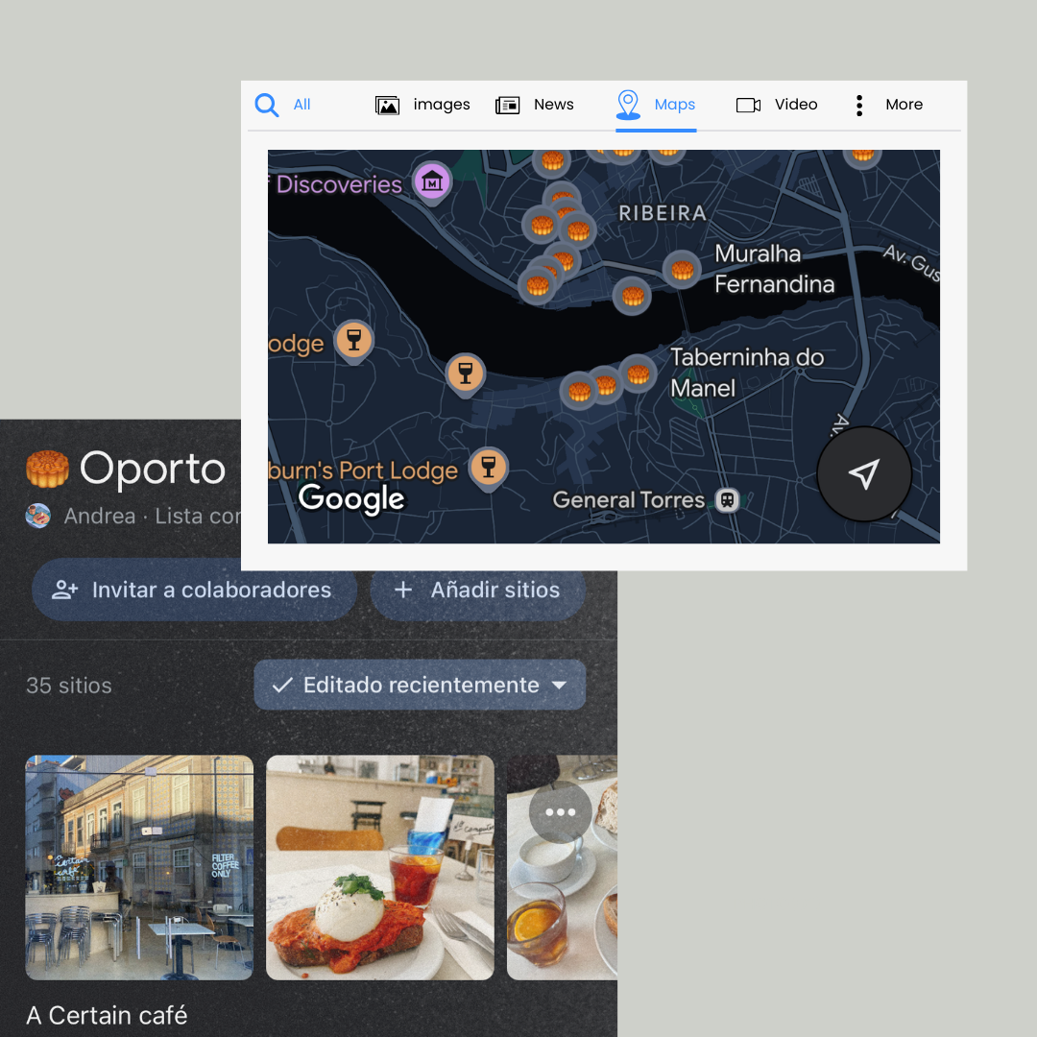1037x1037 pixels.
Task: Click the plus icon in Añadir sitios
Action: point(402,590)
